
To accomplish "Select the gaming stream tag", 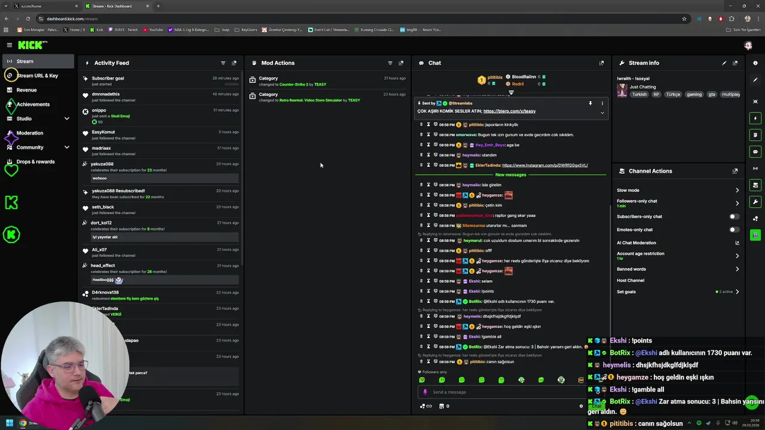I will [694, 94].
